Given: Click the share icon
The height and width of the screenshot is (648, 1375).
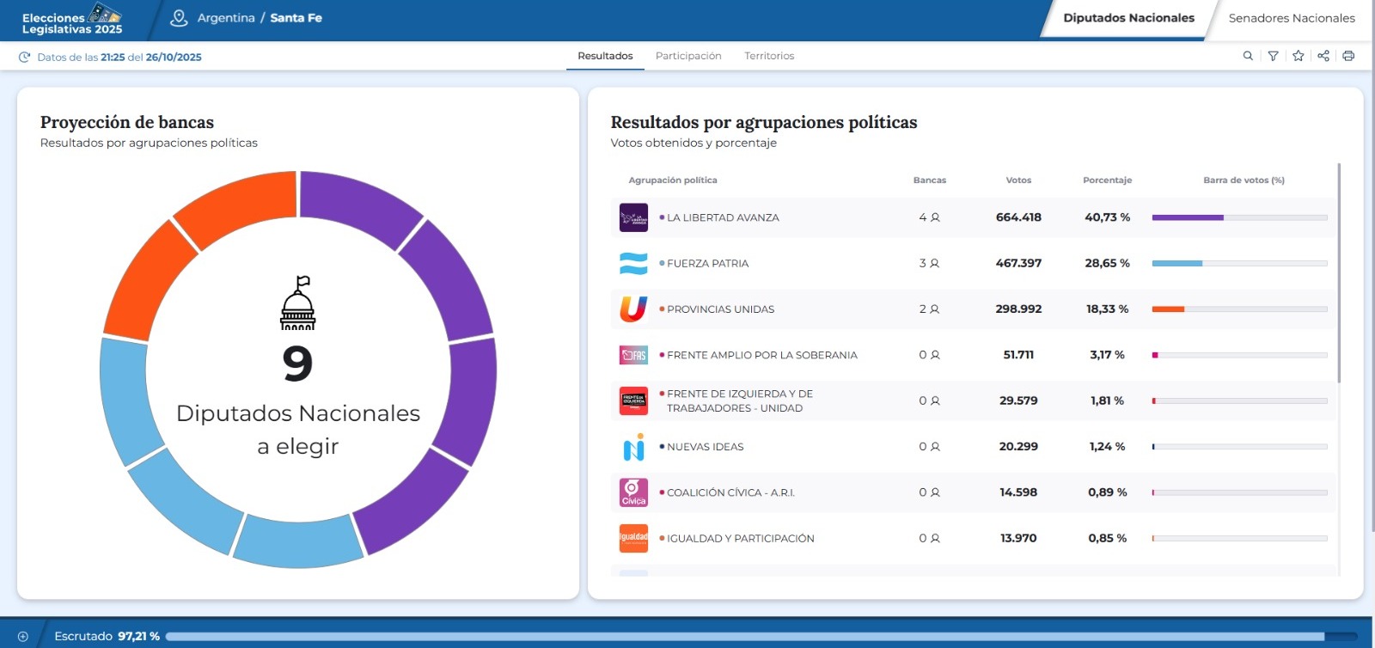Looking at the screenshot, I should pos(1323,56).
